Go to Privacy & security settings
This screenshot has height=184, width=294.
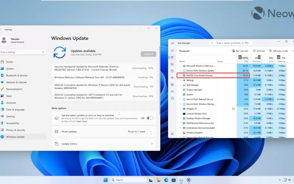click(x=15, y=130)
